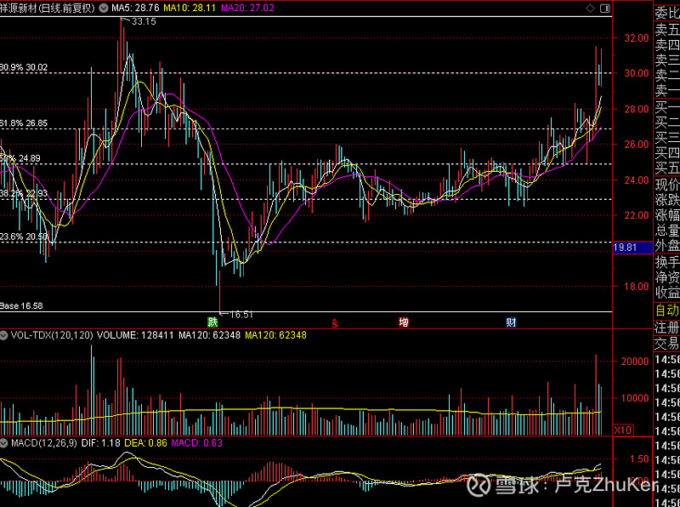The image size is (680, 507).
Task: Click the red 增 event marker
Action: click(404, 322)
